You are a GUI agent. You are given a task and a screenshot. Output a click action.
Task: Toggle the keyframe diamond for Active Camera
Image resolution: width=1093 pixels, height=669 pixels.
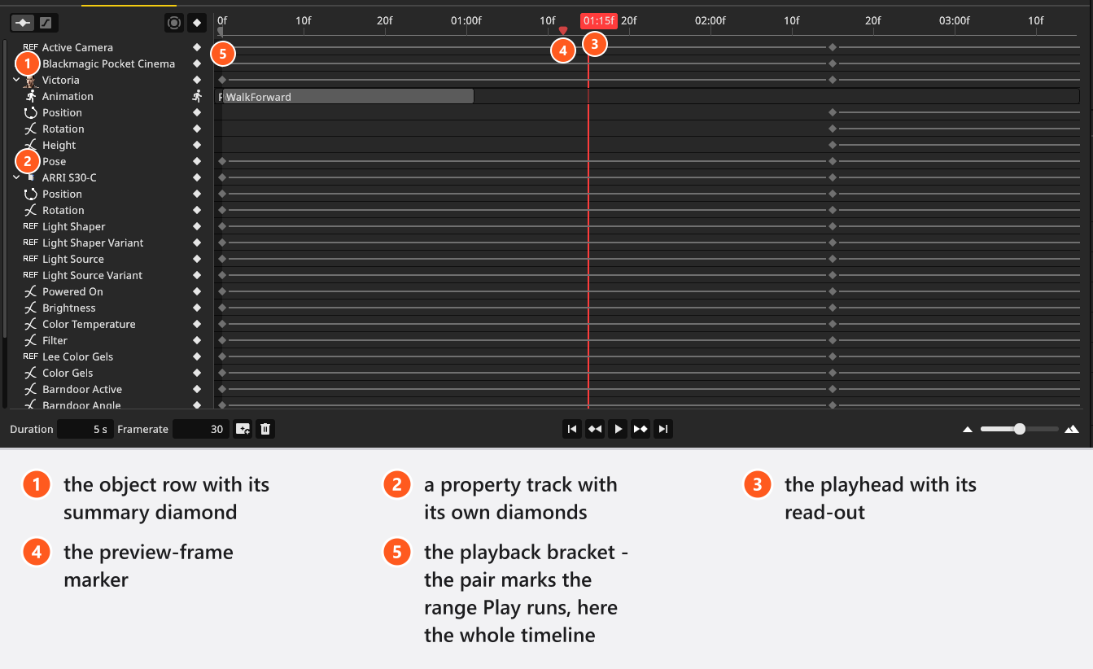point(196,47)
